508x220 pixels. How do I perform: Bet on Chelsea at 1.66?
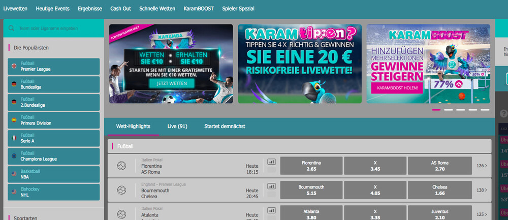click(x=440, y=190)
